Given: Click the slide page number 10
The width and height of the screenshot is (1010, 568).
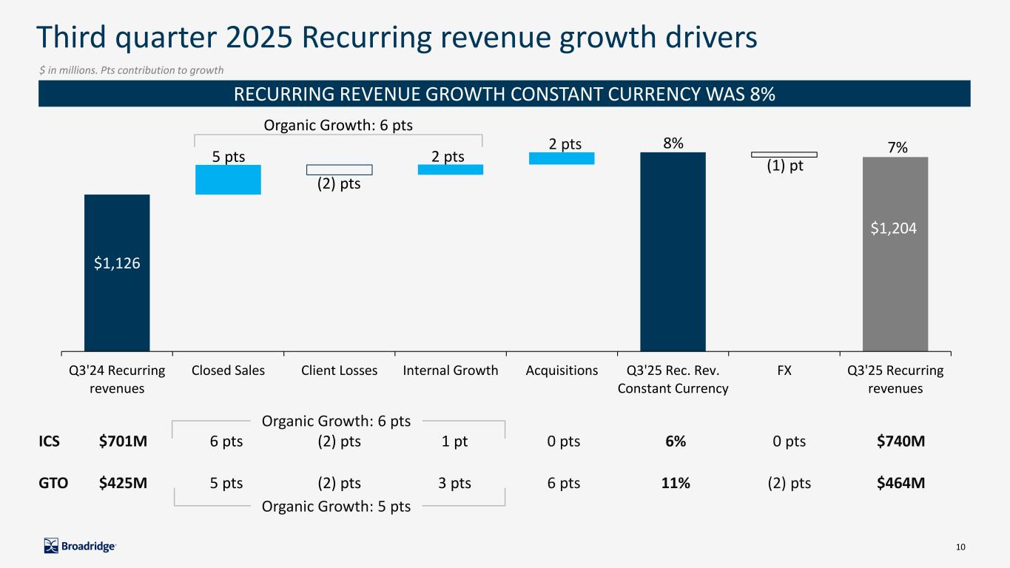Looking at the screenshot, I should 961,547.
